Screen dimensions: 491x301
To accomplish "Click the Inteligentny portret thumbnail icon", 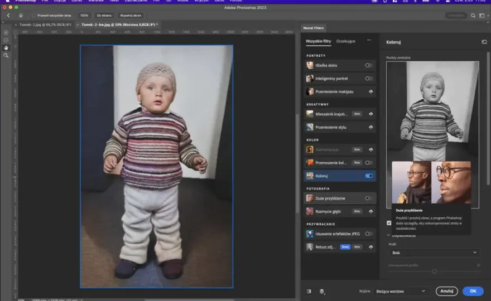I will [x=310, y=79].
